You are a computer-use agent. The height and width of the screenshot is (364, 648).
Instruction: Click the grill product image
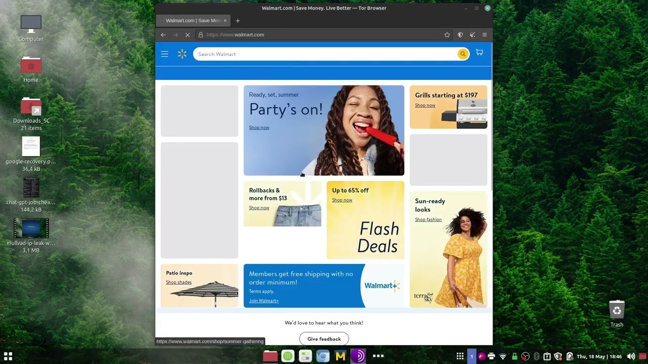465,113
